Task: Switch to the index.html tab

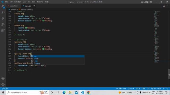Action: tap(14, 6)
